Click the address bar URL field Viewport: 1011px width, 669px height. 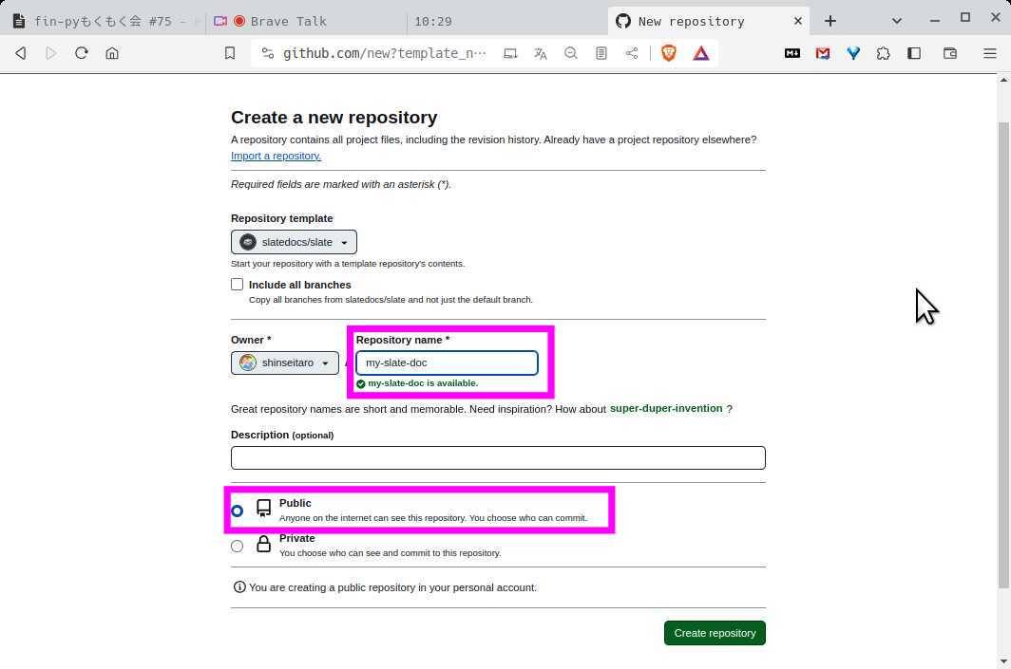[384, 53]
